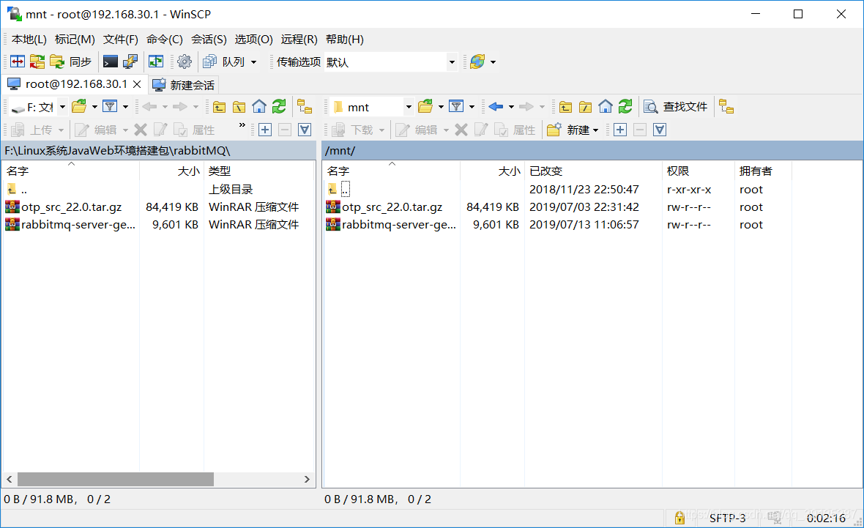The image size is (864, 528).
Task: Sort remote panel by 已改变 column
Action: tap(593, 171)
